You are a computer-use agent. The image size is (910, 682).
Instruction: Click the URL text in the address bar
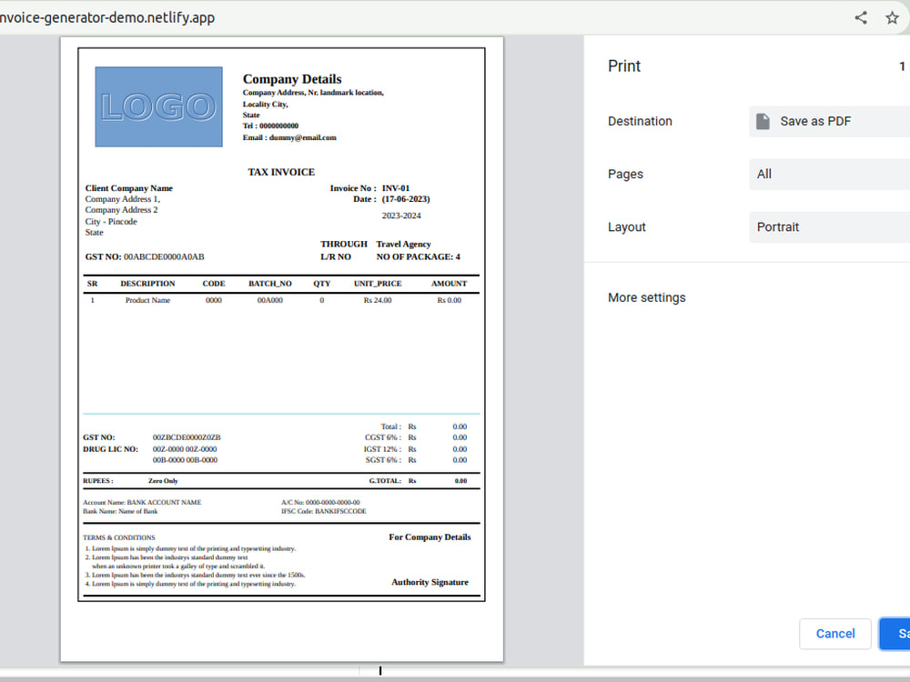click(107, 17)
